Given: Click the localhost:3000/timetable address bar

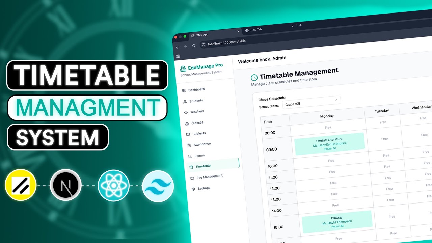Looking at the screenshot, I should 227,43.
